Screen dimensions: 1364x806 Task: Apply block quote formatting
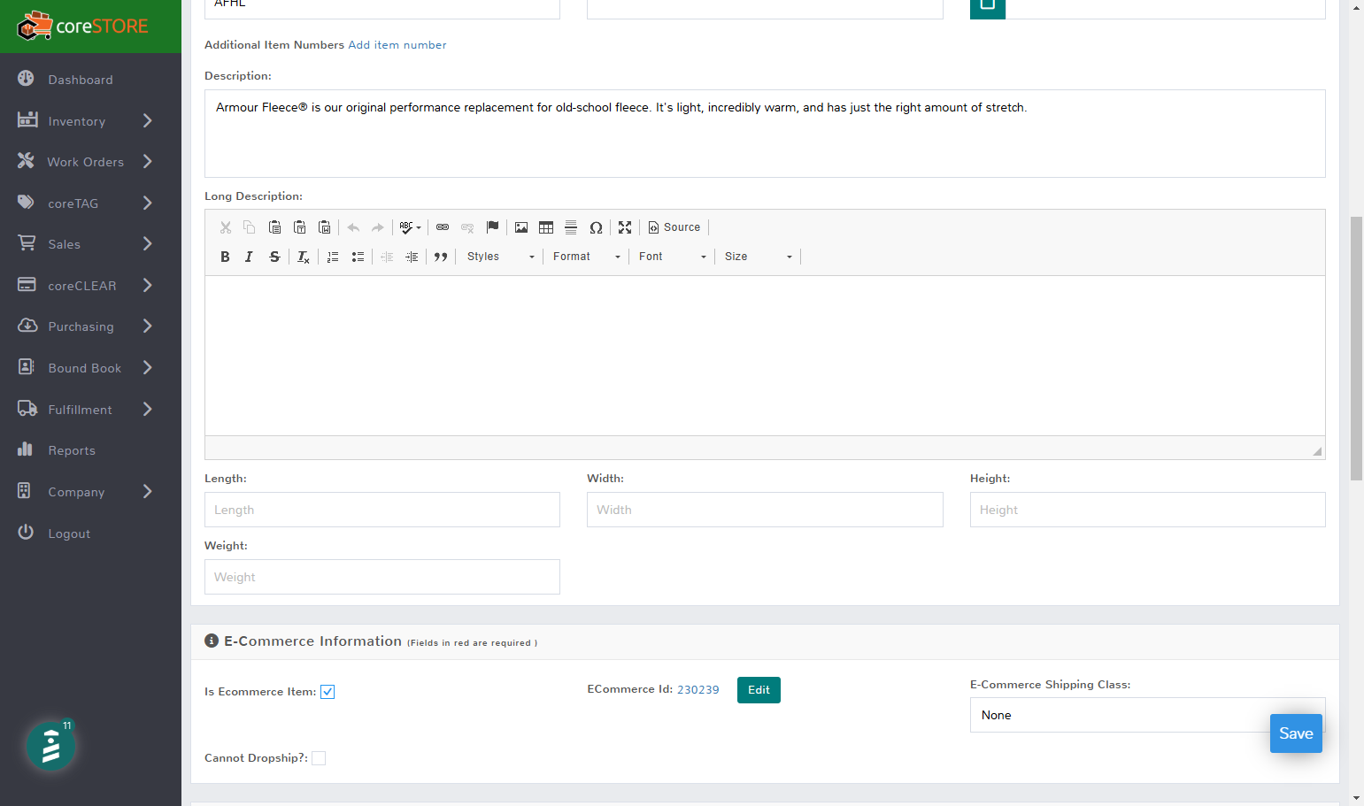(x=441, y=257)
